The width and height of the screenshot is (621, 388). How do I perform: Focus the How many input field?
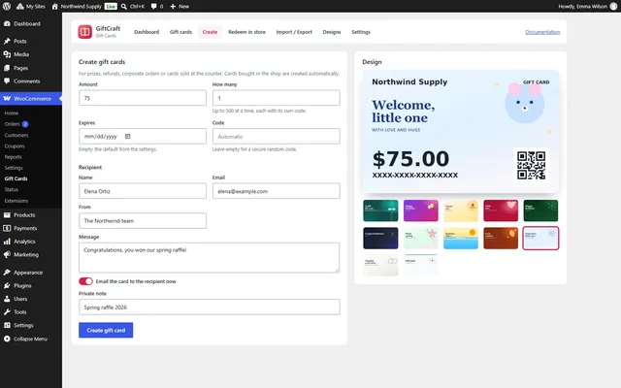tap(276, 98)
